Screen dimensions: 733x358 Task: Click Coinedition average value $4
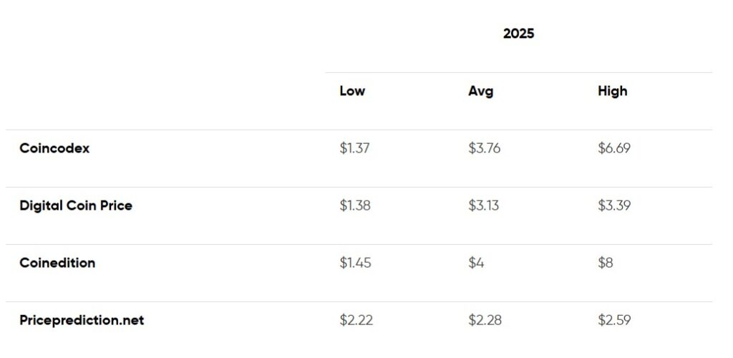click(476, 263)
